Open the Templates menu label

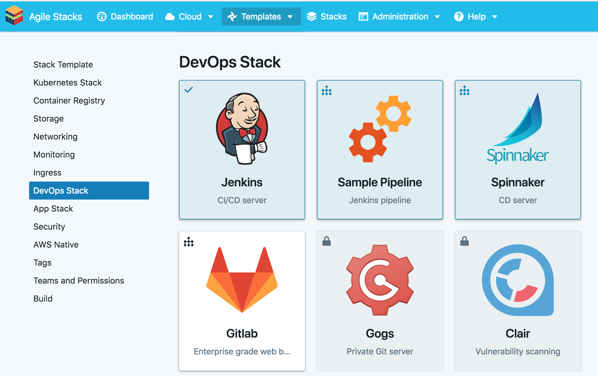(261, 17)
